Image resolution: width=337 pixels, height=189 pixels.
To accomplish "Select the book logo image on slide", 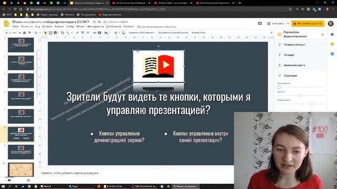I will point(158,66).
